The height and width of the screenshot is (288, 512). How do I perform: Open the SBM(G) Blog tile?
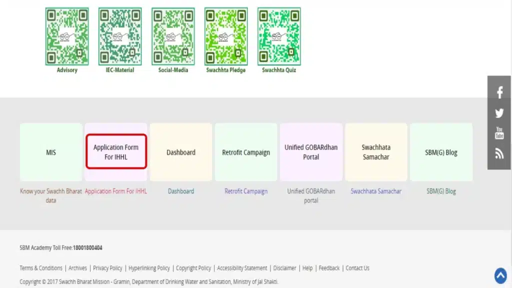(441, 152)
